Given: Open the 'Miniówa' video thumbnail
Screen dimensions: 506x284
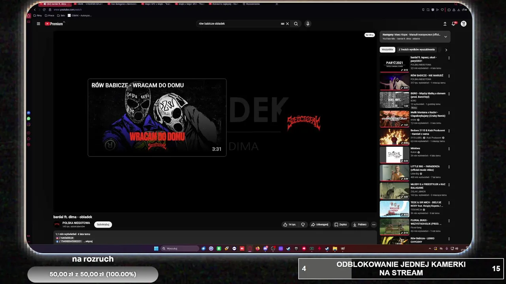Looking at the screenshot, I should 395,155.
